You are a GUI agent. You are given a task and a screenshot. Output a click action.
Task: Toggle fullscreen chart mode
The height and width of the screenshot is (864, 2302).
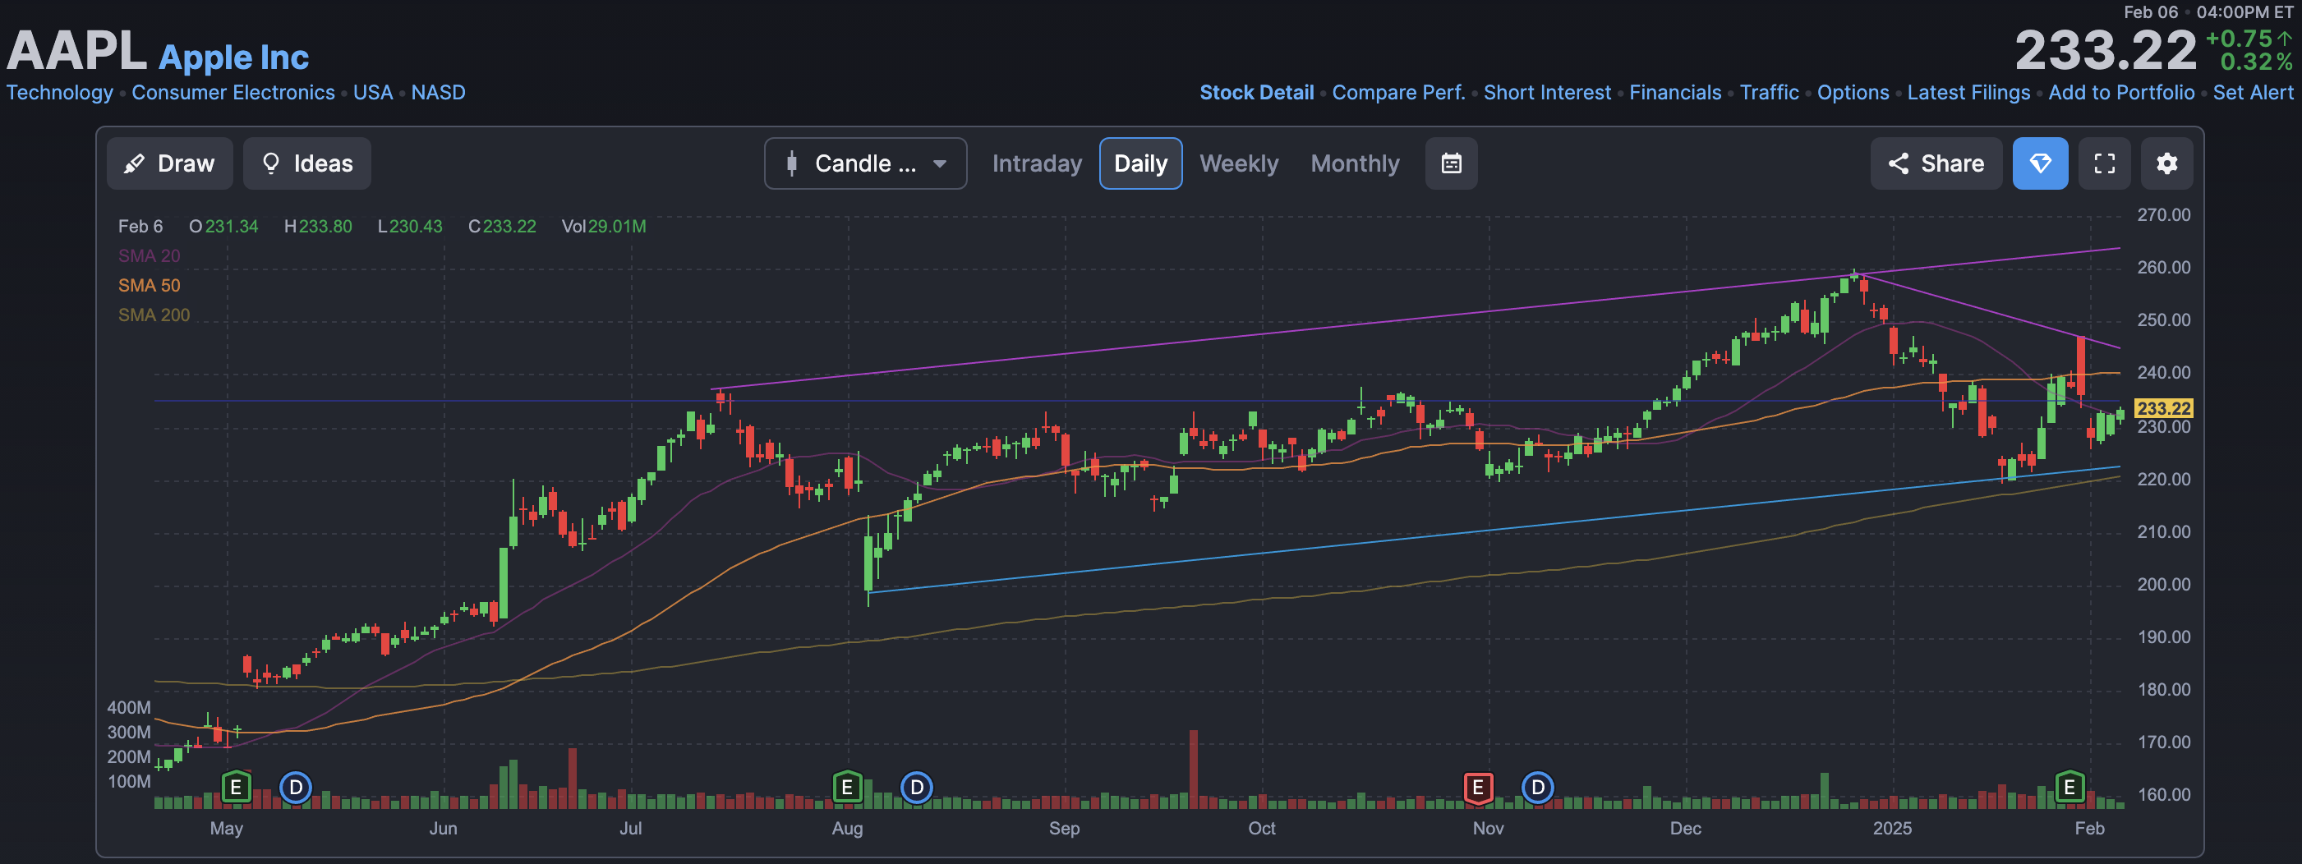tap(2105, 163)
